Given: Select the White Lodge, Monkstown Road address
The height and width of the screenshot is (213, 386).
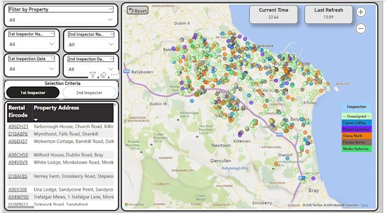Looking at the screenshot, I should 73,162.
